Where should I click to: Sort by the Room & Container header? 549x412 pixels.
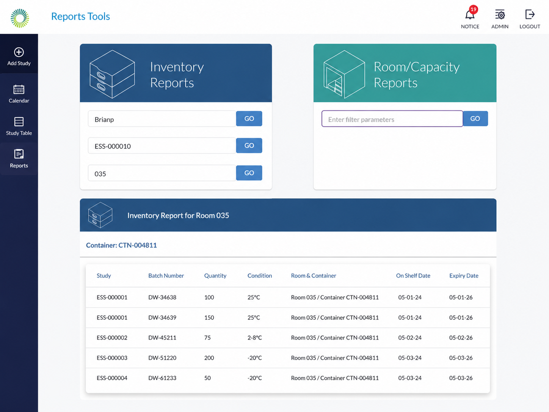click(x=314, y=276)
